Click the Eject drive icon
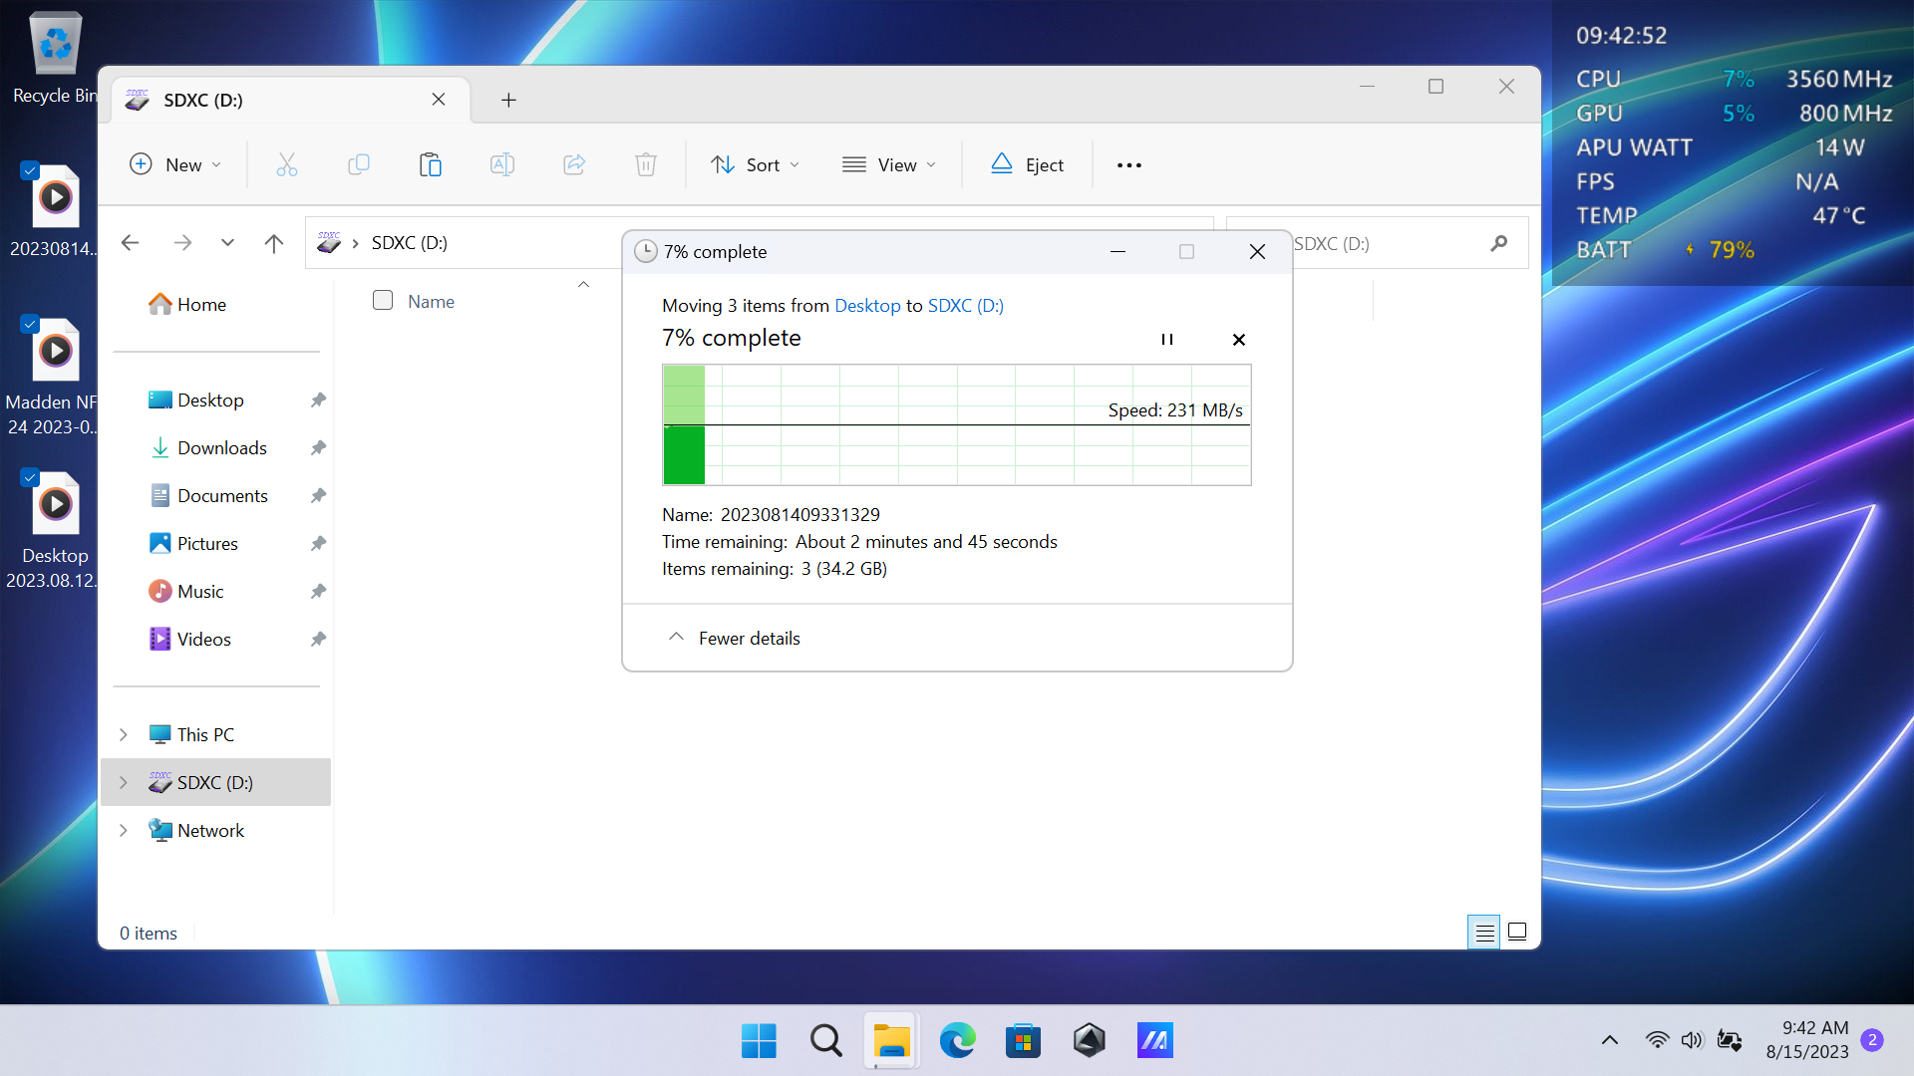This screenshot has width=1914, height=1076. 1002,164
